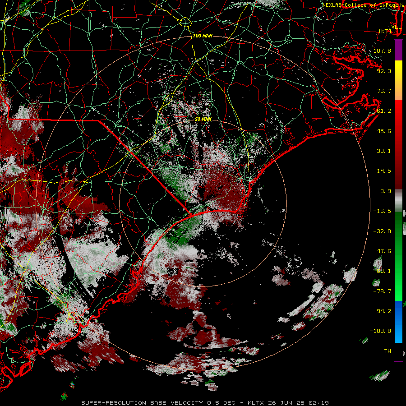Screen dimensions: 406x406
Task: Click the 61.2 velocity scale value
Action: [x=384, y=111]
